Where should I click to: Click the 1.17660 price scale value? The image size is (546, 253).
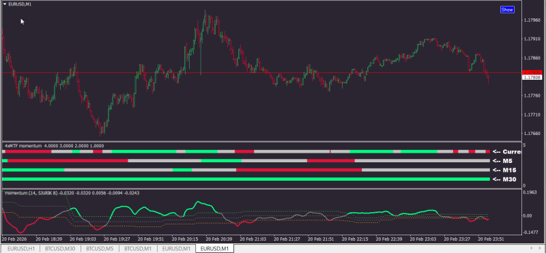point(532,133)
